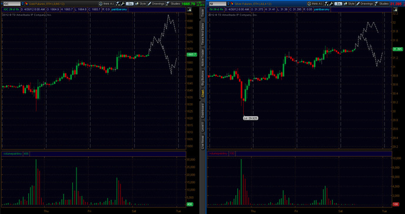Screen dimensions: 405x214
Task: Click think A.I. button on silver chart
Action: 315,4
